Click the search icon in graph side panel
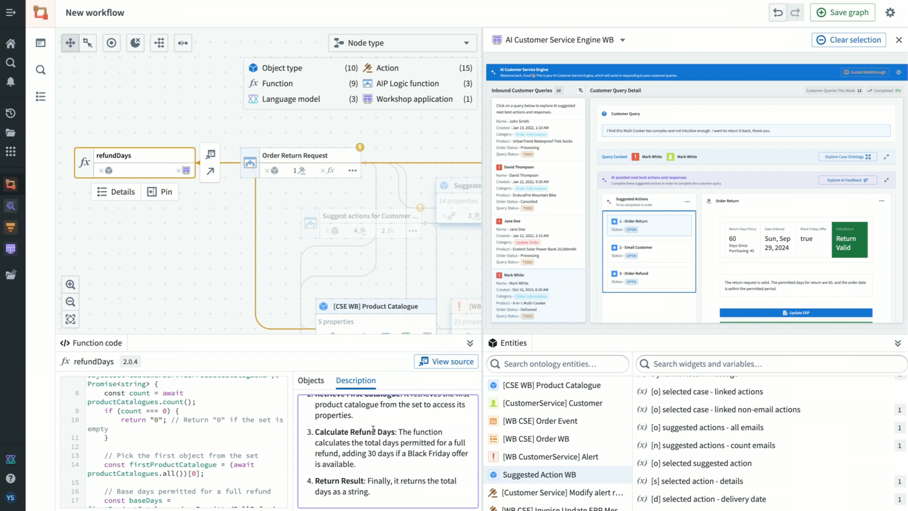Viewport: 908px width, 511px height. tap(40, 70)
